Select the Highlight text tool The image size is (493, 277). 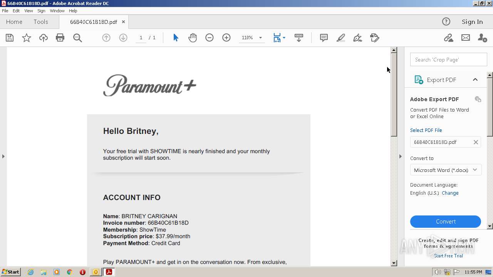tap(341, 38)
